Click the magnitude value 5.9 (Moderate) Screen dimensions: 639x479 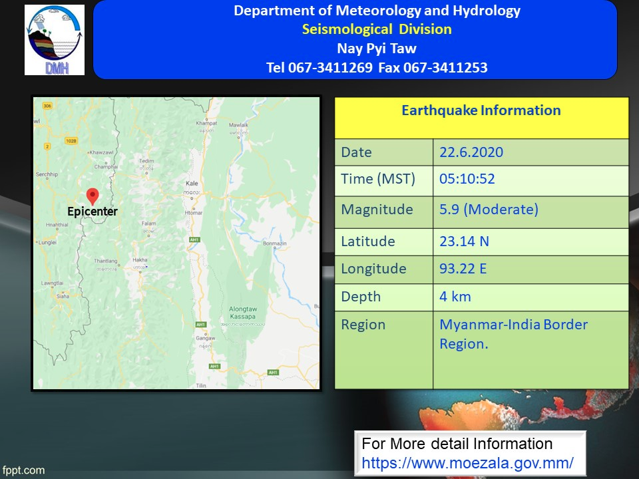point(489,210)
